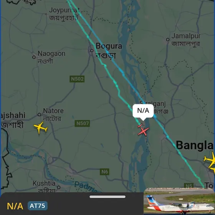
Task: Click the Bangla country label
Action: click(x=195, y=145)
